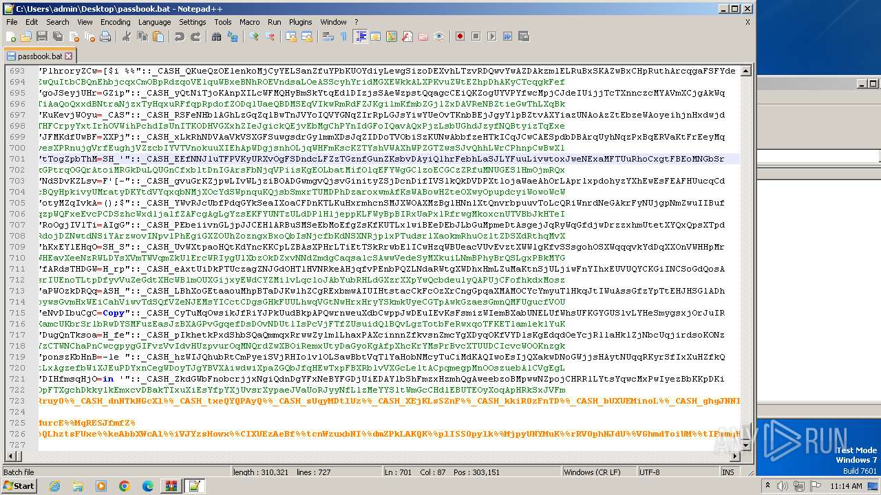The width and height of the screenshot is (881, 495).
Task: Click vertical scrollbar down arrow
Action: [x=745, y=445]
